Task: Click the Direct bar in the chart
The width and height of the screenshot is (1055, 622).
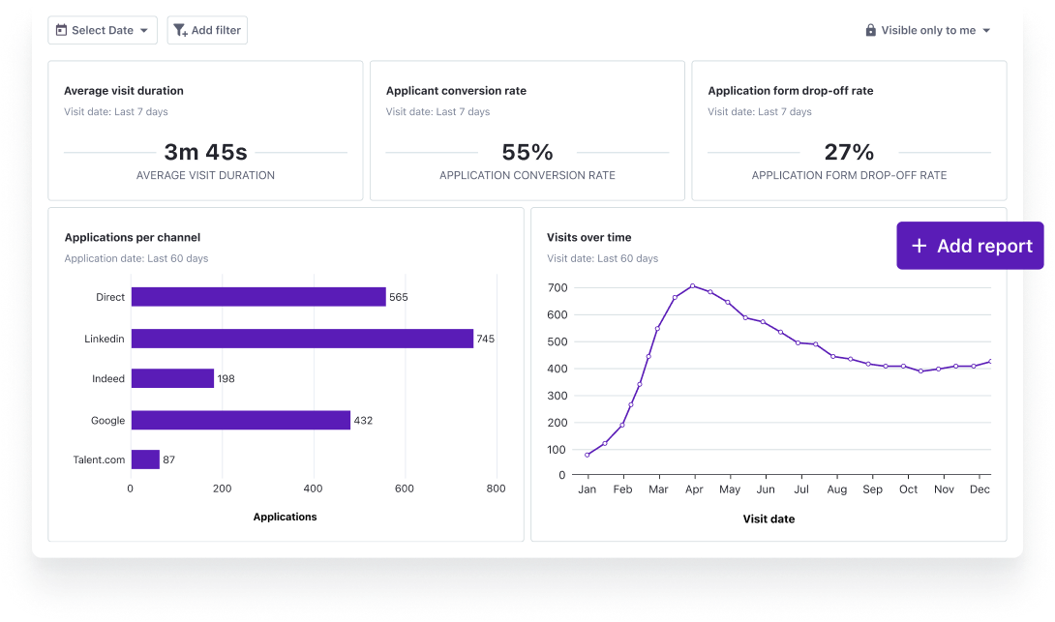Action: (x=258, y=297)
